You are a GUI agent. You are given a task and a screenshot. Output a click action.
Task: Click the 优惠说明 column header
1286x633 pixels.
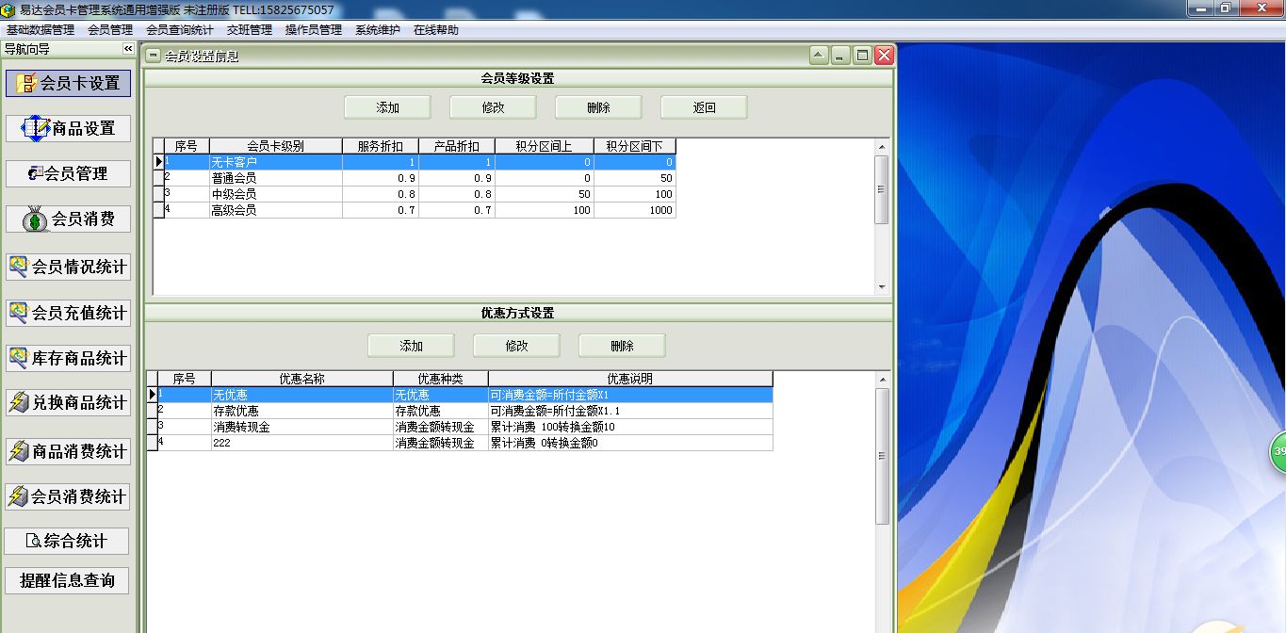point(631,379)
